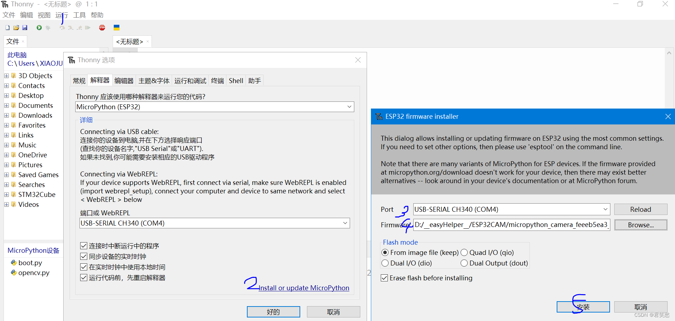
Task: Click the Documents folder icon
Action: pyautogui.click(x=14, y=105)
